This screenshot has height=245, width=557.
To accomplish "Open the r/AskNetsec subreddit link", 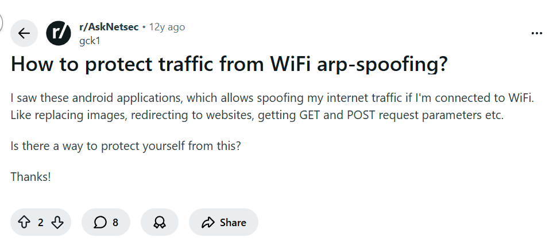I will click(x=109, y=27).
